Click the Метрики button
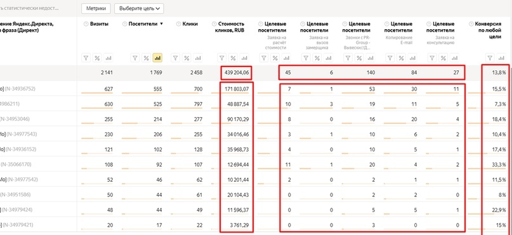 pyautogui.click(x=96, y=9)
